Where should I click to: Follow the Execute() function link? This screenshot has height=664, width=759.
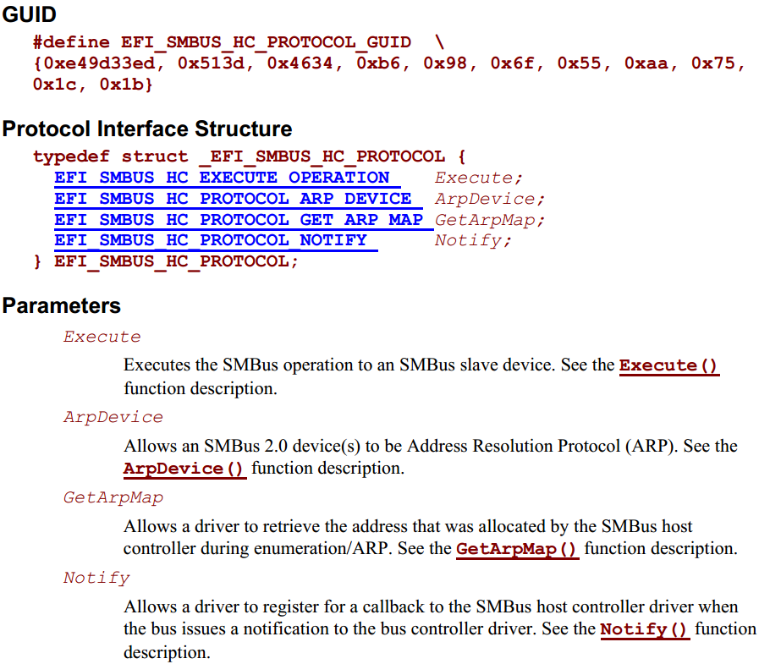[x=669, y=365]
